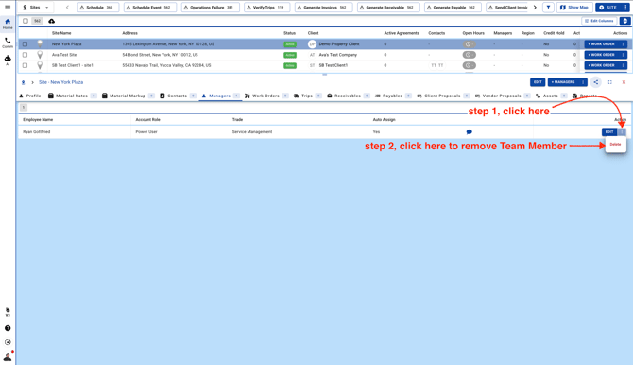The width and height of the screenshot is (633, 365).
Task: Click EDIT button for Ryan Gottfried
Action: 609,131
